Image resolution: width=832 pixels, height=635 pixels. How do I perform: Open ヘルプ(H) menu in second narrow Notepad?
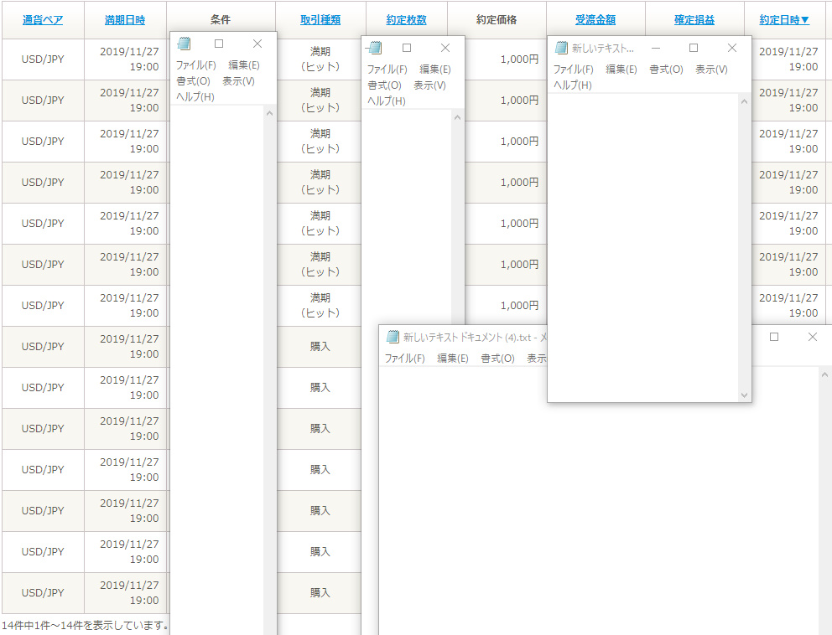tap(387, 101)
